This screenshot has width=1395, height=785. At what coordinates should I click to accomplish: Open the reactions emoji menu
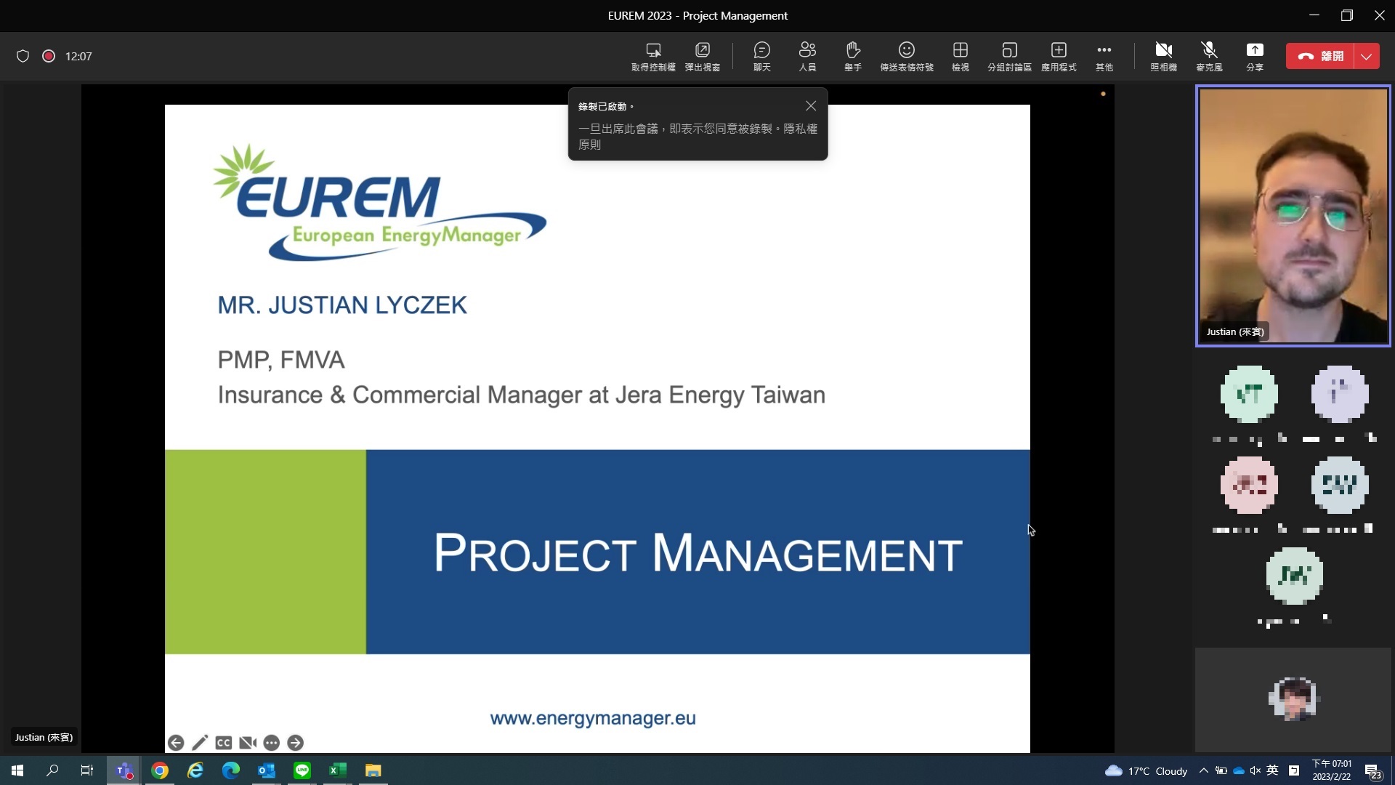906,56
